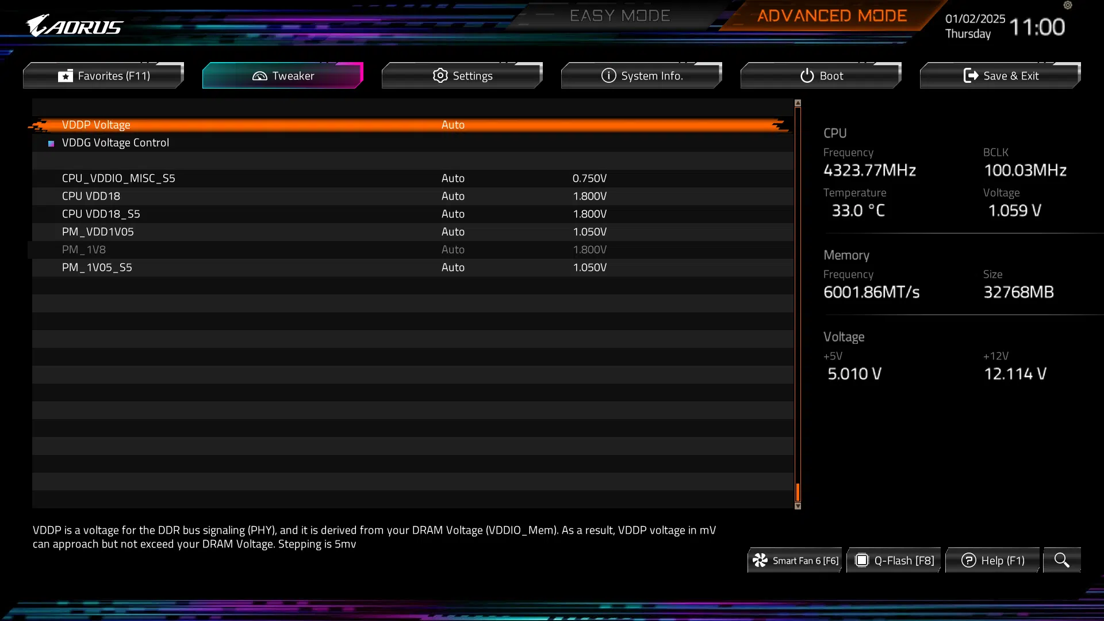Image resolution: width=1104 pixels, height=621 pixels.
Task: Click the 1.800V value for CPU VDD18
Action: (589, 196)
